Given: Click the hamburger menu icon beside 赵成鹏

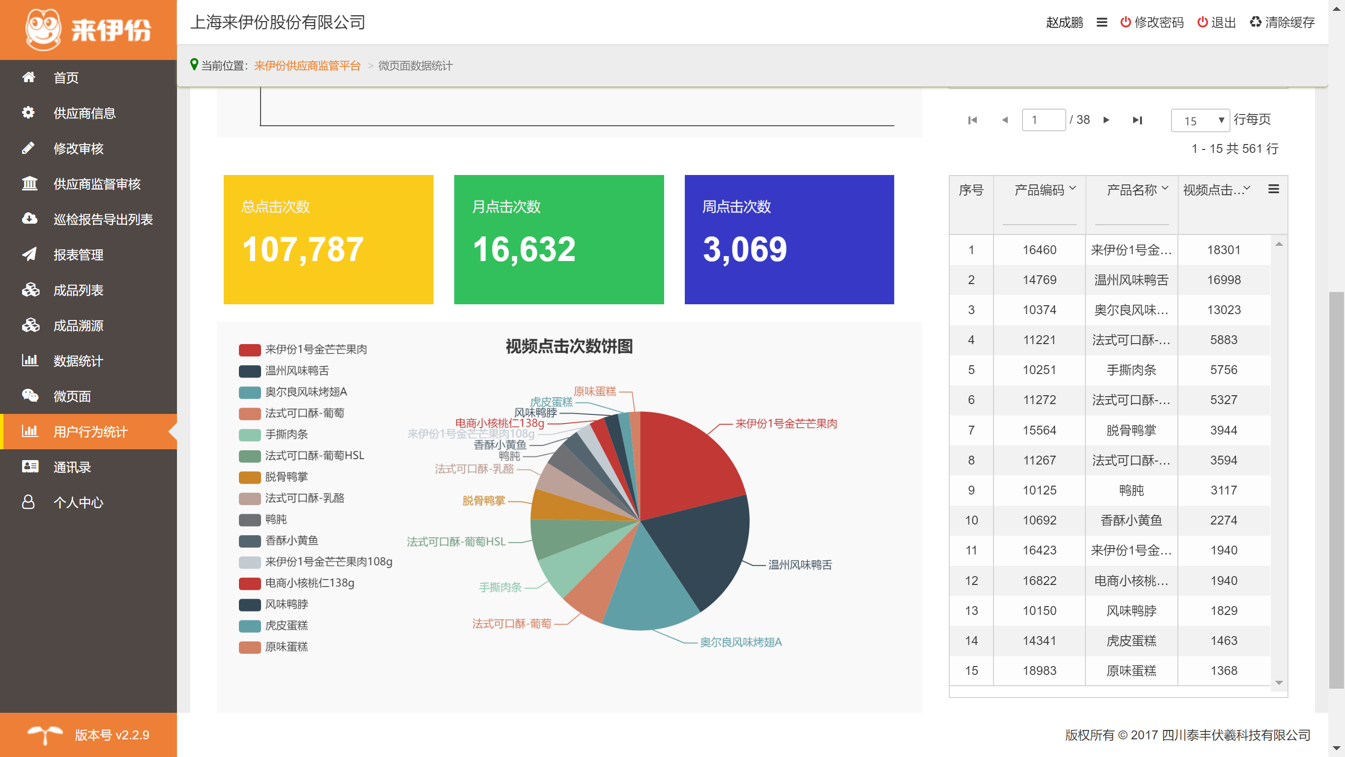Looking at the screenshot, I should point(1102,23).
